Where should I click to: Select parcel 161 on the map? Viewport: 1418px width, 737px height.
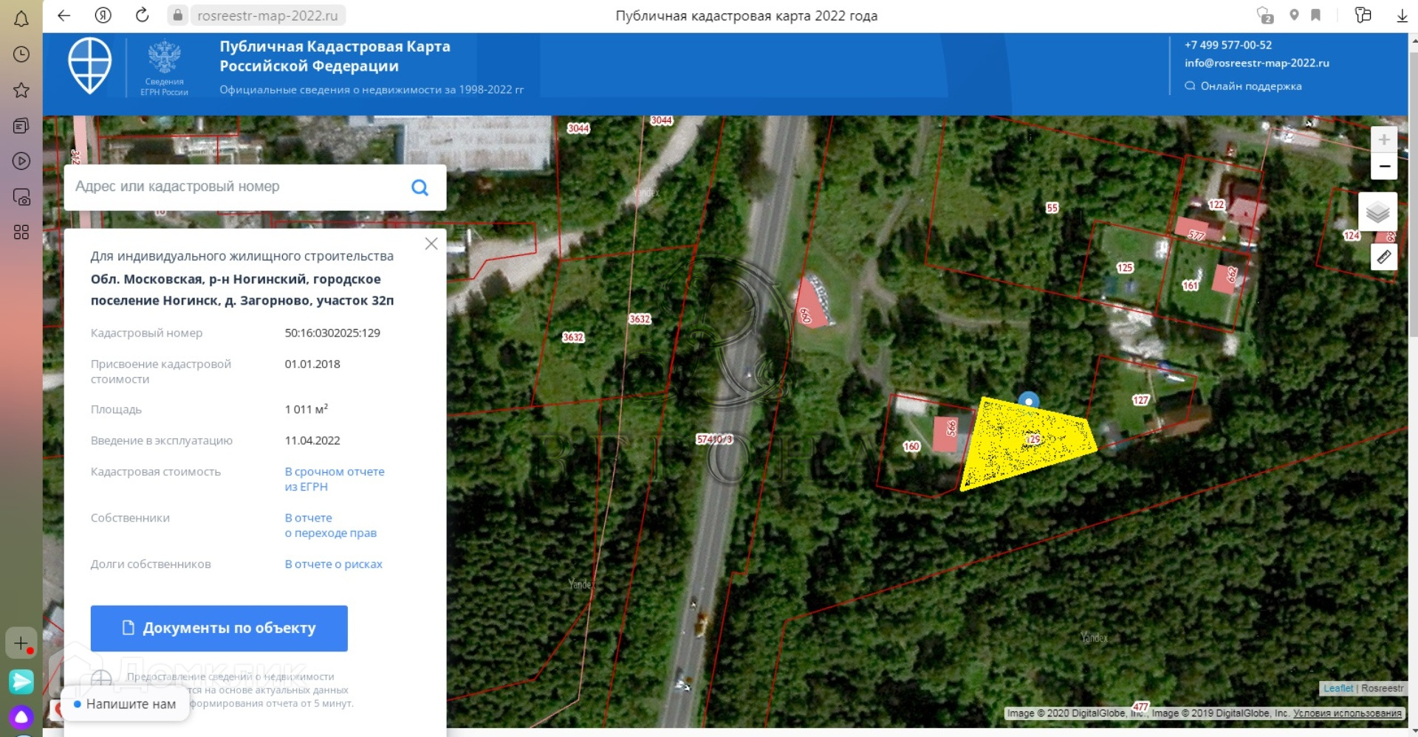point(1190,286)
